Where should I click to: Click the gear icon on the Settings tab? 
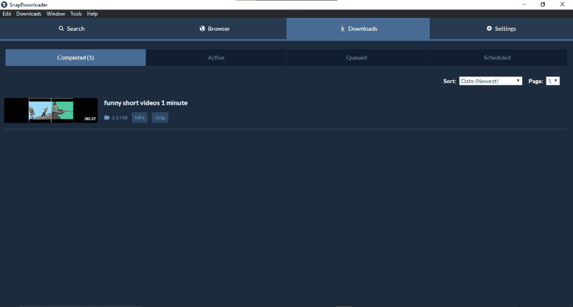[489, 29]
